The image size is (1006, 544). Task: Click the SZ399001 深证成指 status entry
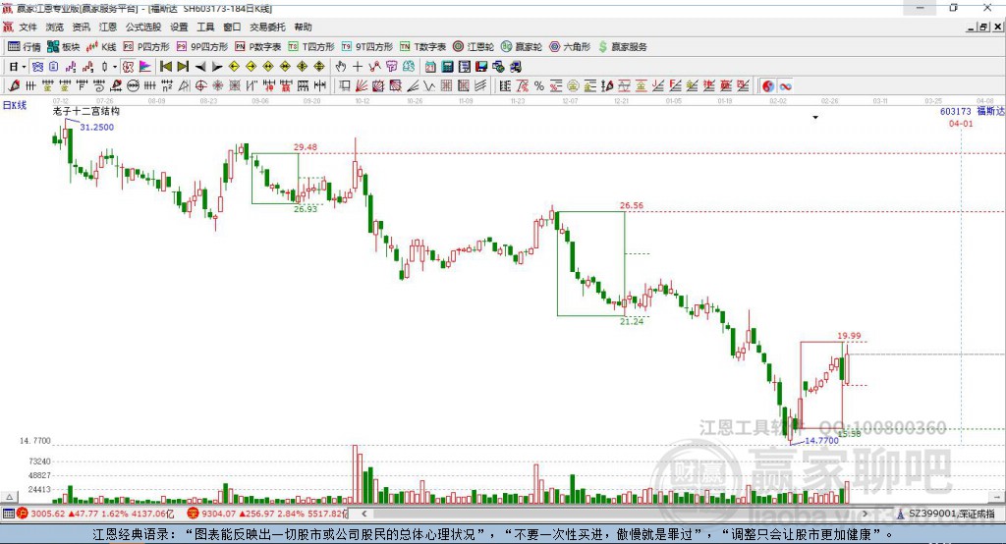point(946,514)
